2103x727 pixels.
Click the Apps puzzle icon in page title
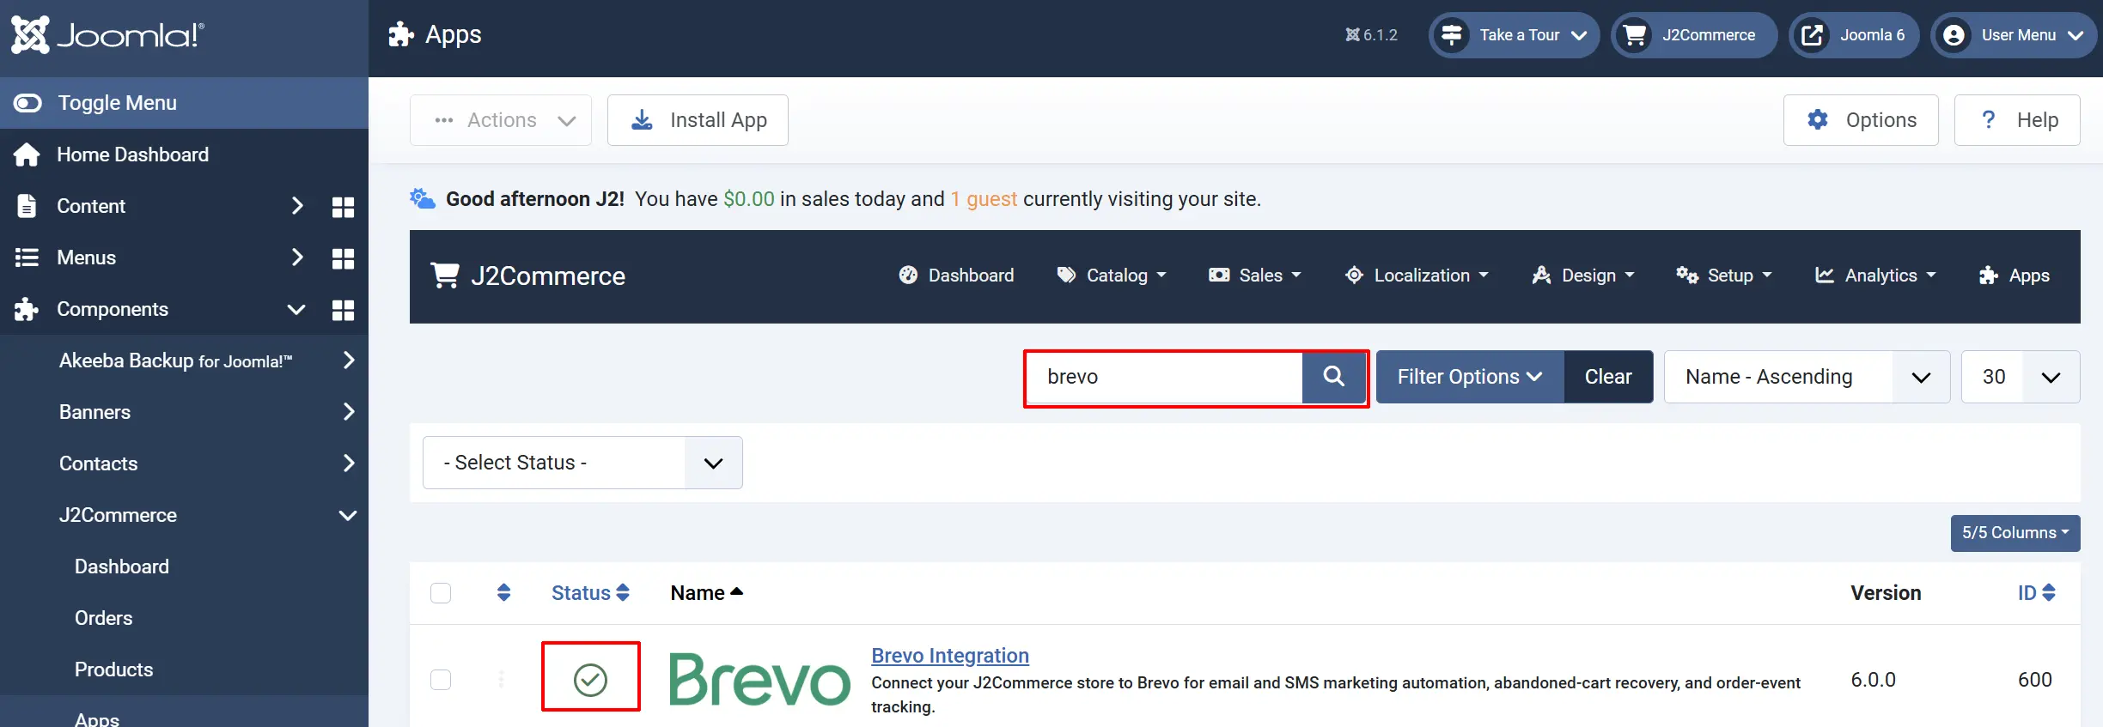[401, 34]
